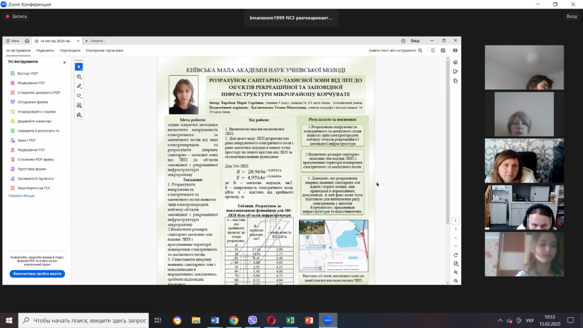
Task: Share the PDF by email icon
Action: pyautogui.click(x=455, y=51)
